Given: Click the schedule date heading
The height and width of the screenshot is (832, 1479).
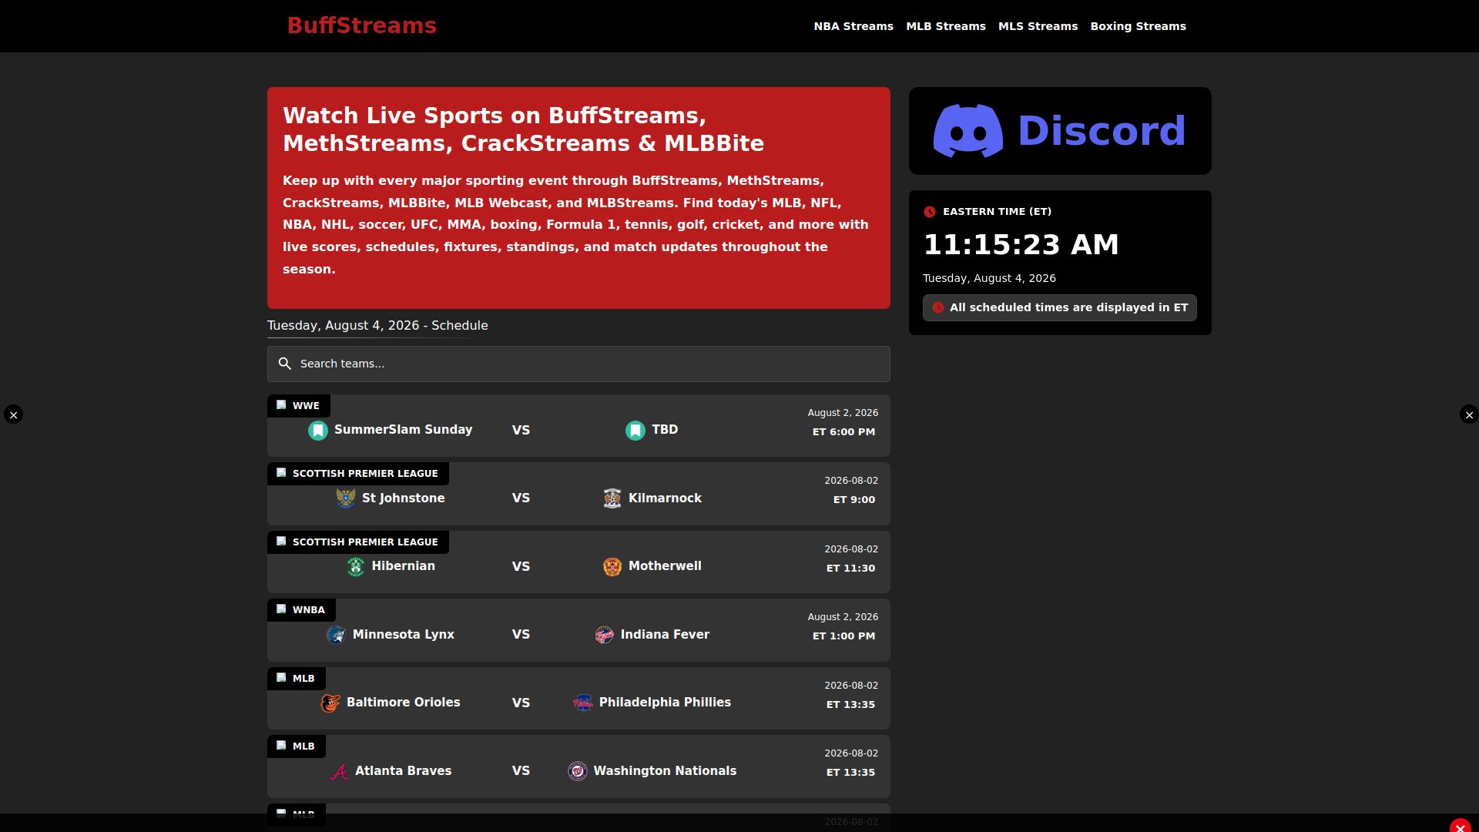Looking at the screenshot, I should click(x=377, y=326).
